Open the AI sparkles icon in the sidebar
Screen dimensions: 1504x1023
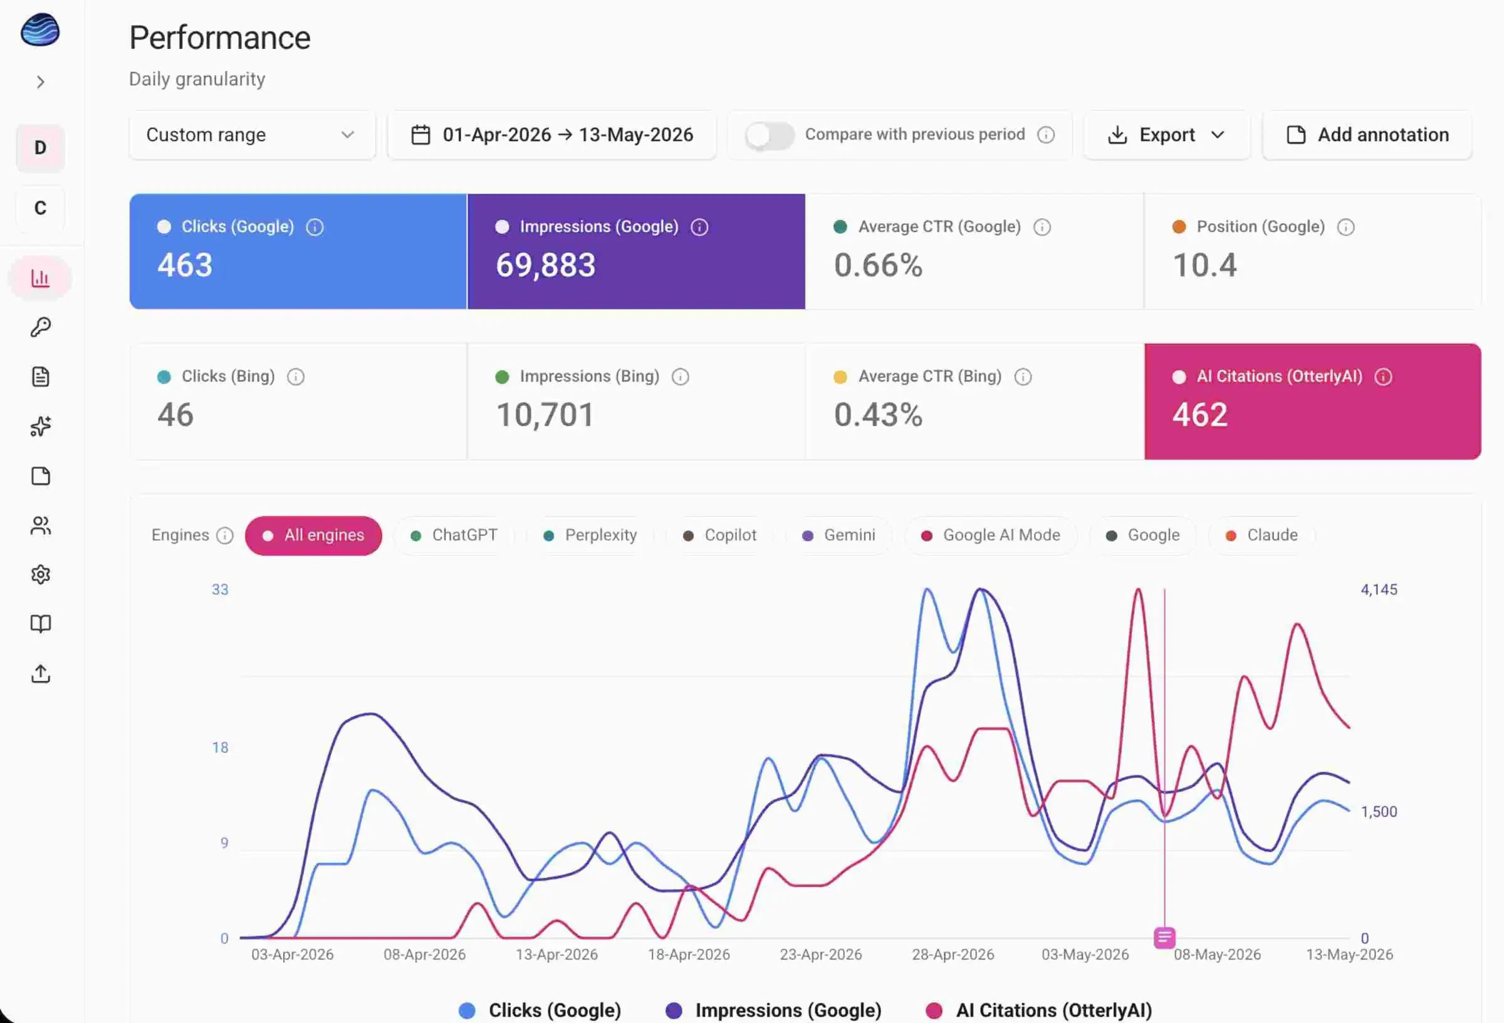click(41, 426)
